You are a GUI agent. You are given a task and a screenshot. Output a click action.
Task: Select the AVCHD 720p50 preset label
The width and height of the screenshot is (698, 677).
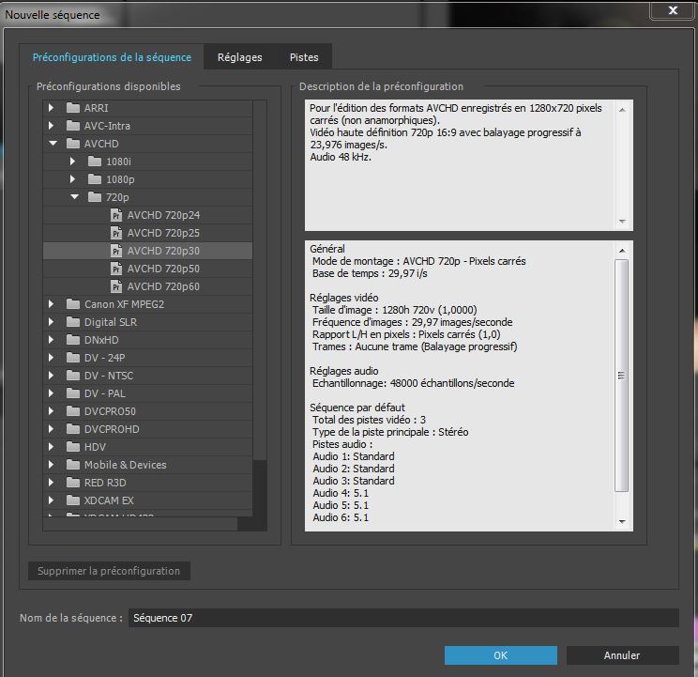tap(163, 269)
